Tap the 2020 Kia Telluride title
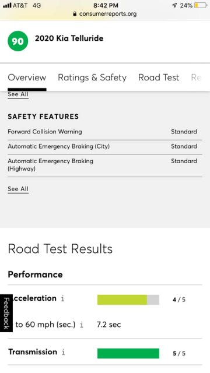 pos(69,38)
